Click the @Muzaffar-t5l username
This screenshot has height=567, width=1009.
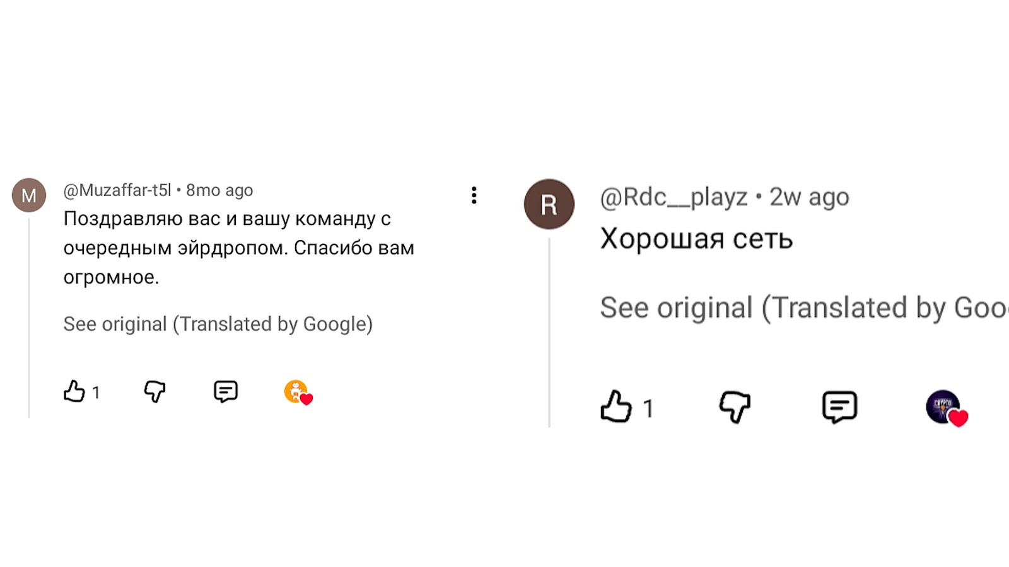pyautogui.click(x=117, y=190)
